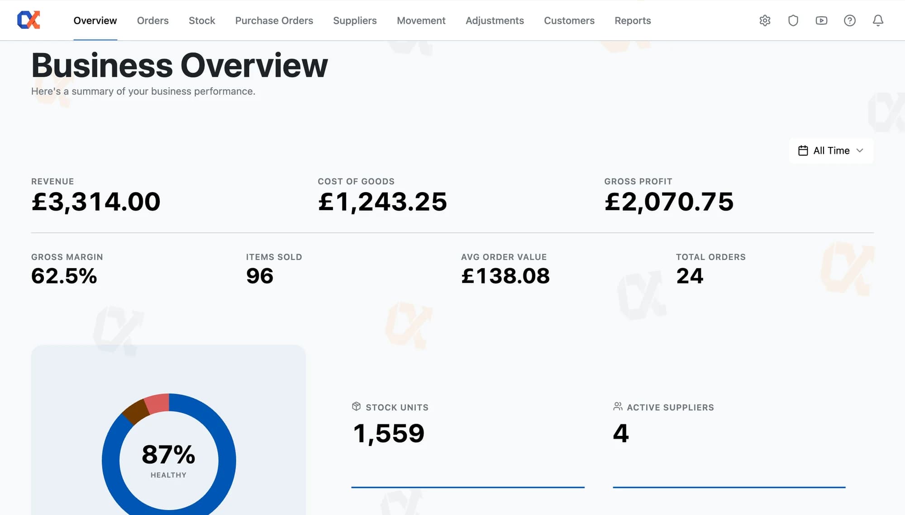Go to the Customers tab
The image size is (905, 515).
pos(569,20)
